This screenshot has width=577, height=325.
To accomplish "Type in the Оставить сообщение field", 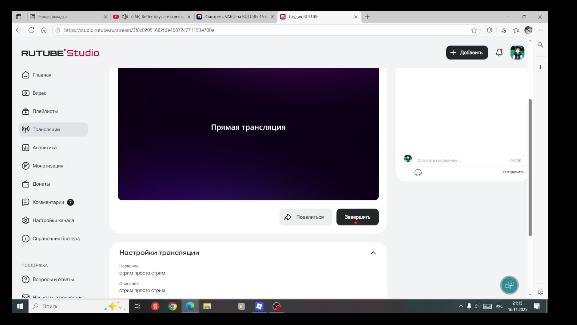I will click(x=461, y=160).
